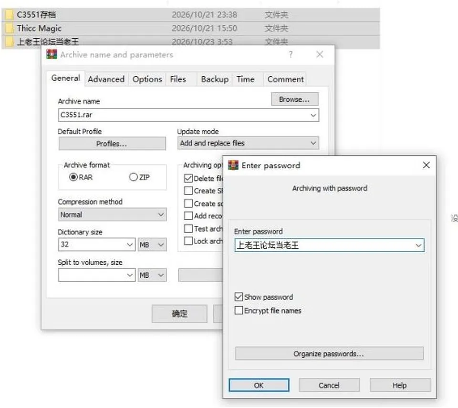Select the General tab

tap(66, 78)
